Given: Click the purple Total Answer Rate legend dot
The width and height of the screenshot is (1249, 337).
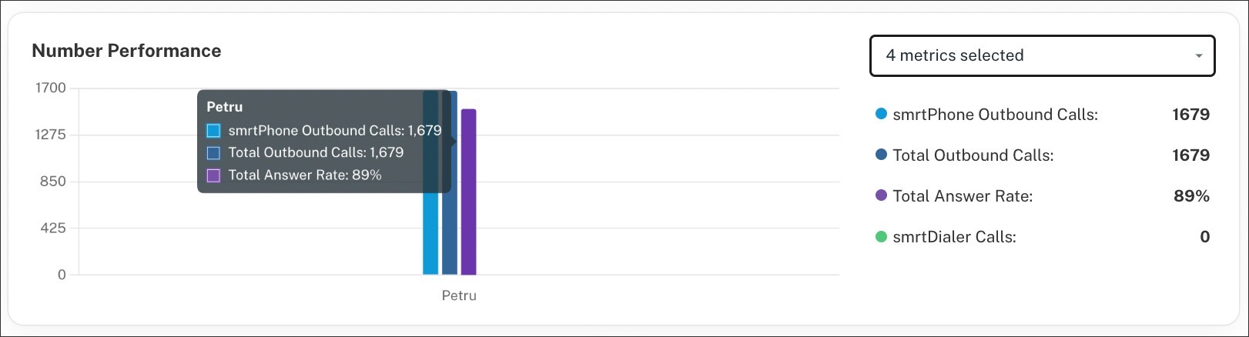Looking at the screenshot, I should click(x=881, y=195).
